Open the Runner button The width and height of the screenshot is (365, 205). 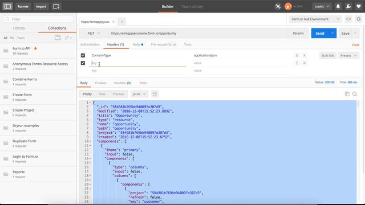point(23,6)
